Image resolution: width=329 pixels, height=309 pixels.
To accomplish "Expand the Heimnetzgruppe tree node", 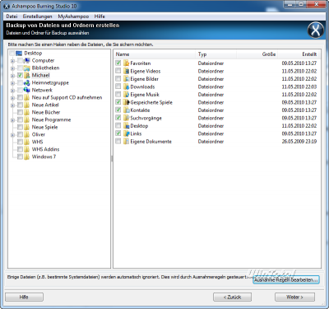I will tap(12, 83).
